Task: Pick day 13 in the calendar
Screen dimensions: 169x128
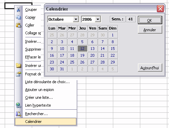Action: [x=93, y=49]
